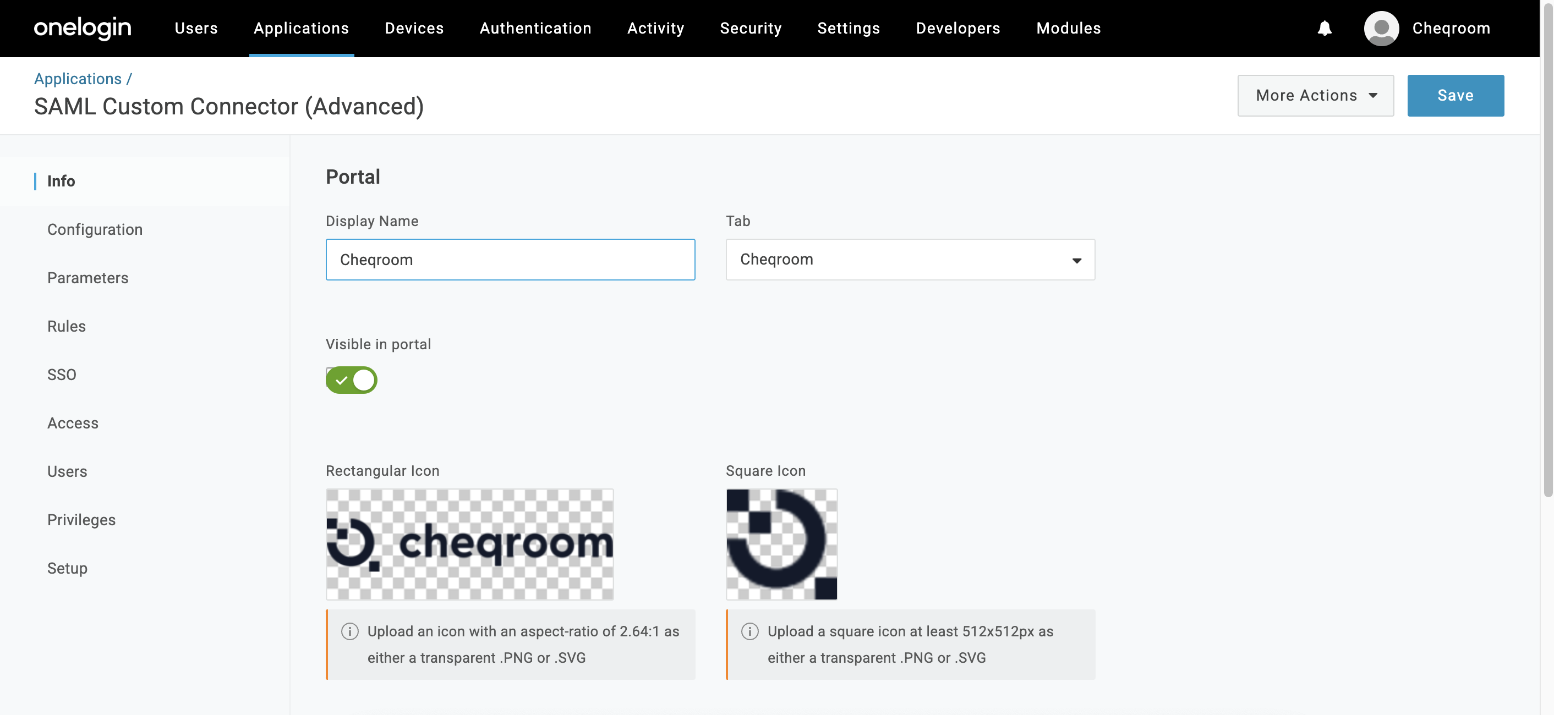
Task: Open the Activity menu
Action: click(x=656, y=29)
